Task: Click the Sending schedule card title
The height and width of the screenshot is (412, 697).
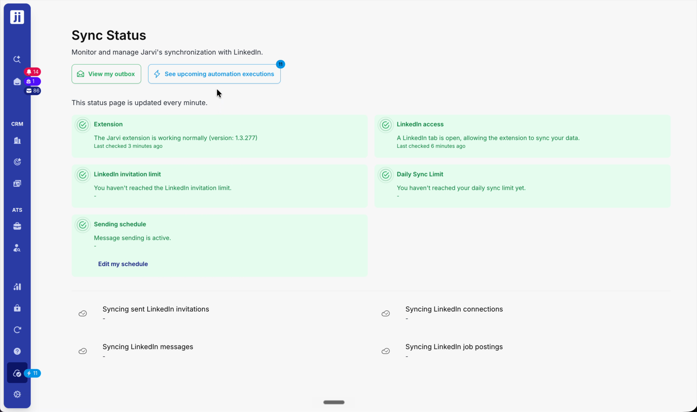Action: coord(120,224)
